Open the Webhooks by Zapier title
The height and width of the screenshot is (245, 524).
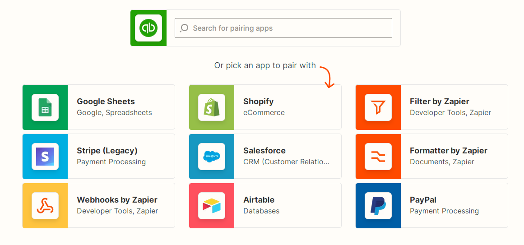click(x=117, y=199)
